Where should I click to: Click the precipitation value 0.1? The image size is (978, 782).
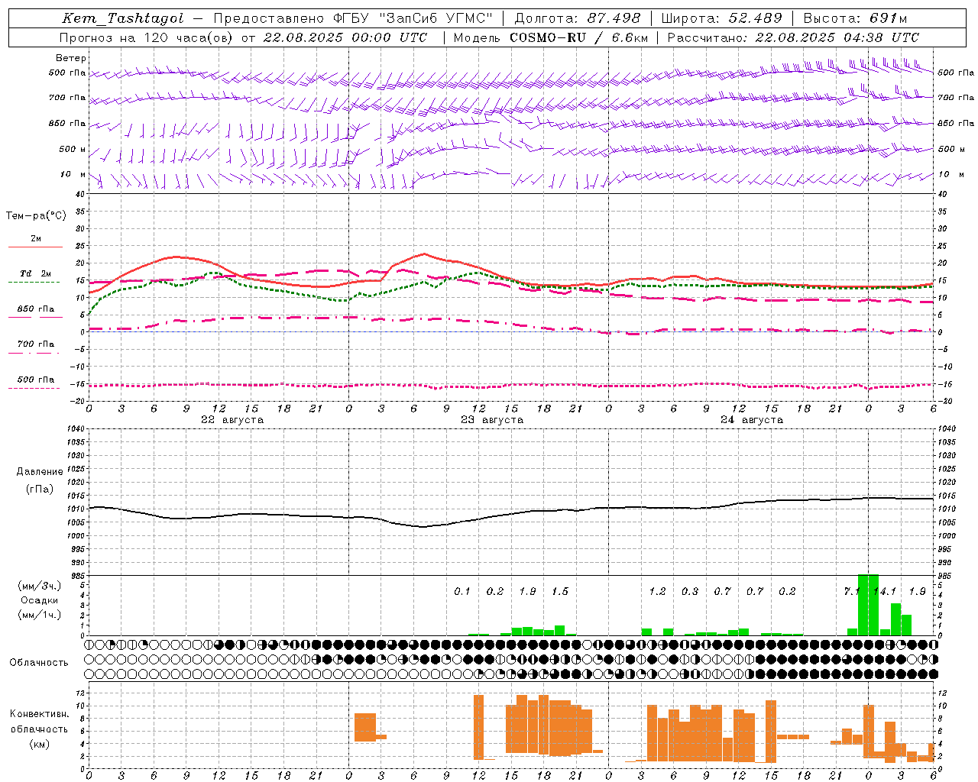[462, 592]
